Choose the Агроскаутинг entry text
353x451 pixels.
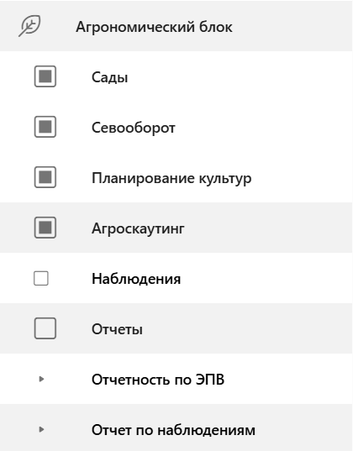tap(138, 229)
